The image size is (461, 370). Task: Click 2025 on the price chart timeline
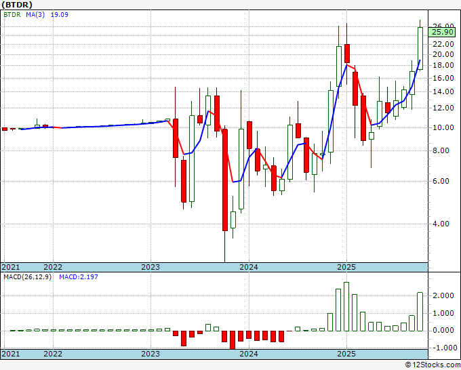tap(346, 267)
